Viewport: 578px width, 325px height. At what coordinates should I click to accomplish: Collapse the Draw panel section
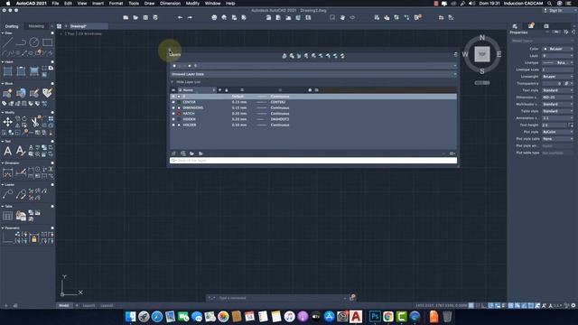pyautogui.click(x=3, y=33)
